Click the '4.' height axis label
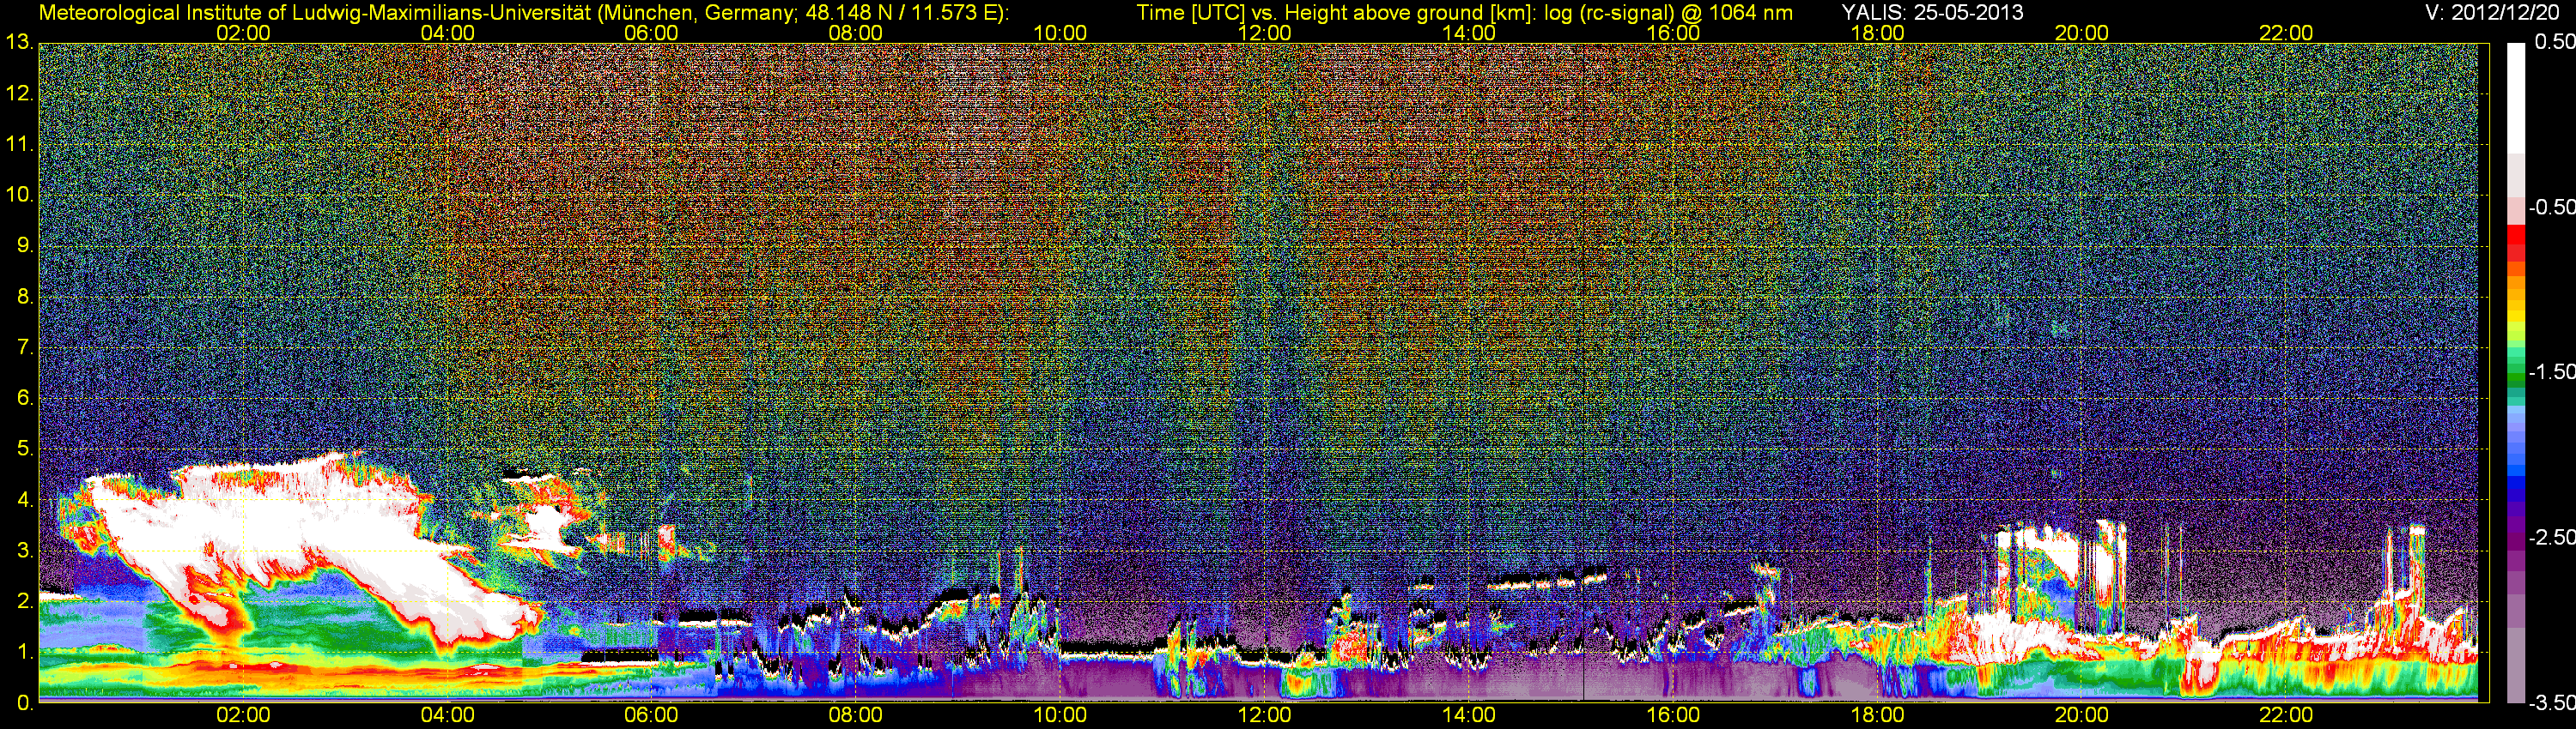The width and height of the screenshot is (2576, 729). pyautogui.click(x=25, y=499)
